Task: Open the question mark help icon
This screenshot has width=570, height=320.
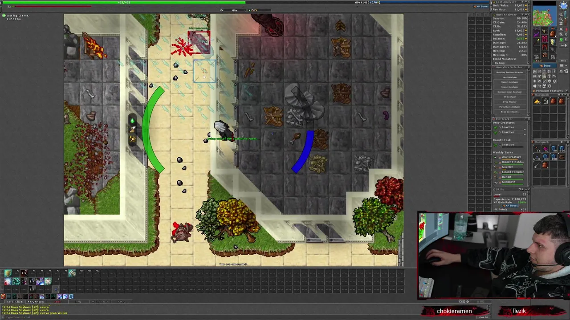Action: coord(554,71)
